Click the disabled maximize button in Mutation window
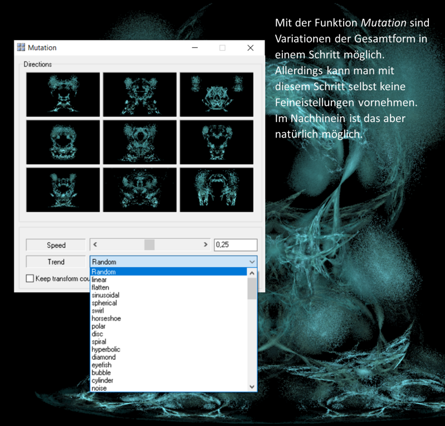Viewport: 445px width, 426px height. (223, 48)
